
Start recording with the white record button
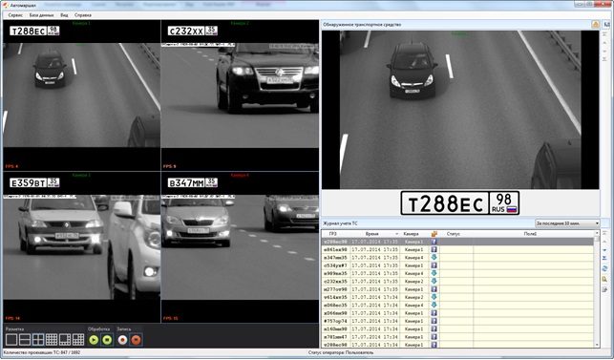tap(122, 340)
